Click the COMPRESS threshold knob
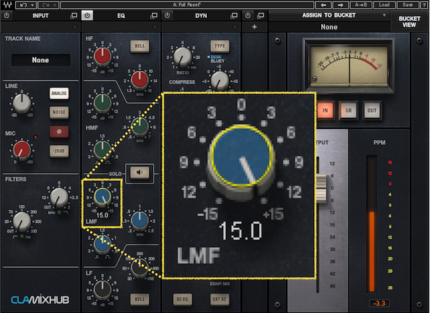The height and width of the screenshot is (313, 430). 219,81
